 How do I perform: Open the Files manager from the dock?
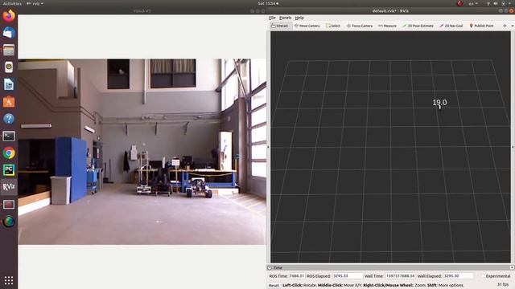[x=9, y=50]
